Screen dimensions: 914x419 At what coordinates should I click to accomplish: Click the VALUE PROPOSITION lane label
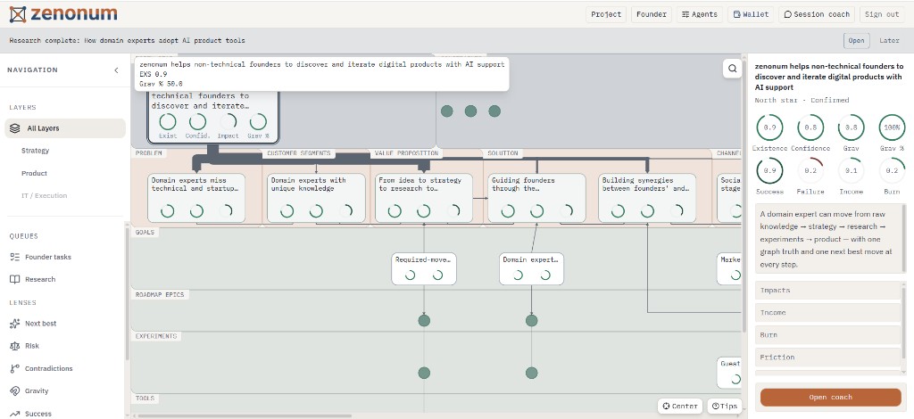406,153
